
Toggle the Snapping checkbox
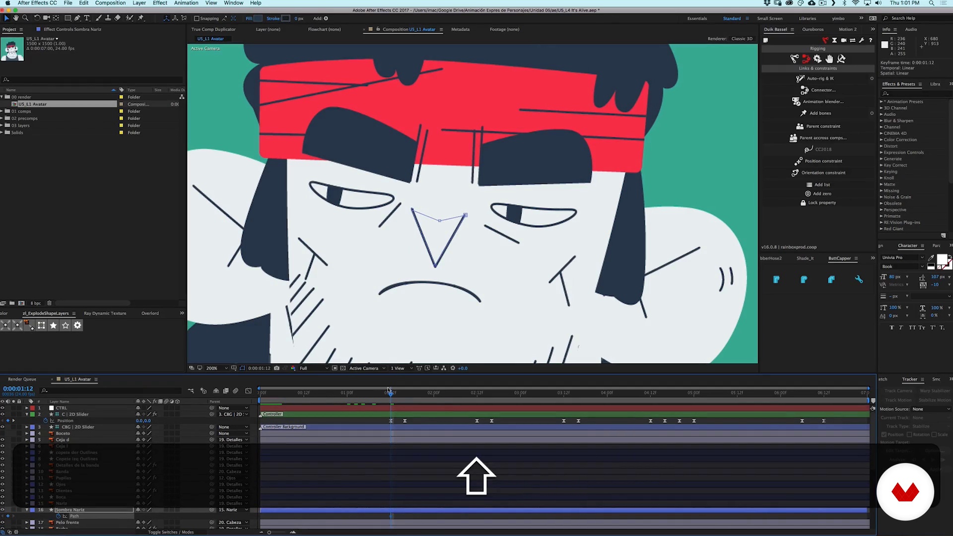pyautogui.click(x=197, y=18)
